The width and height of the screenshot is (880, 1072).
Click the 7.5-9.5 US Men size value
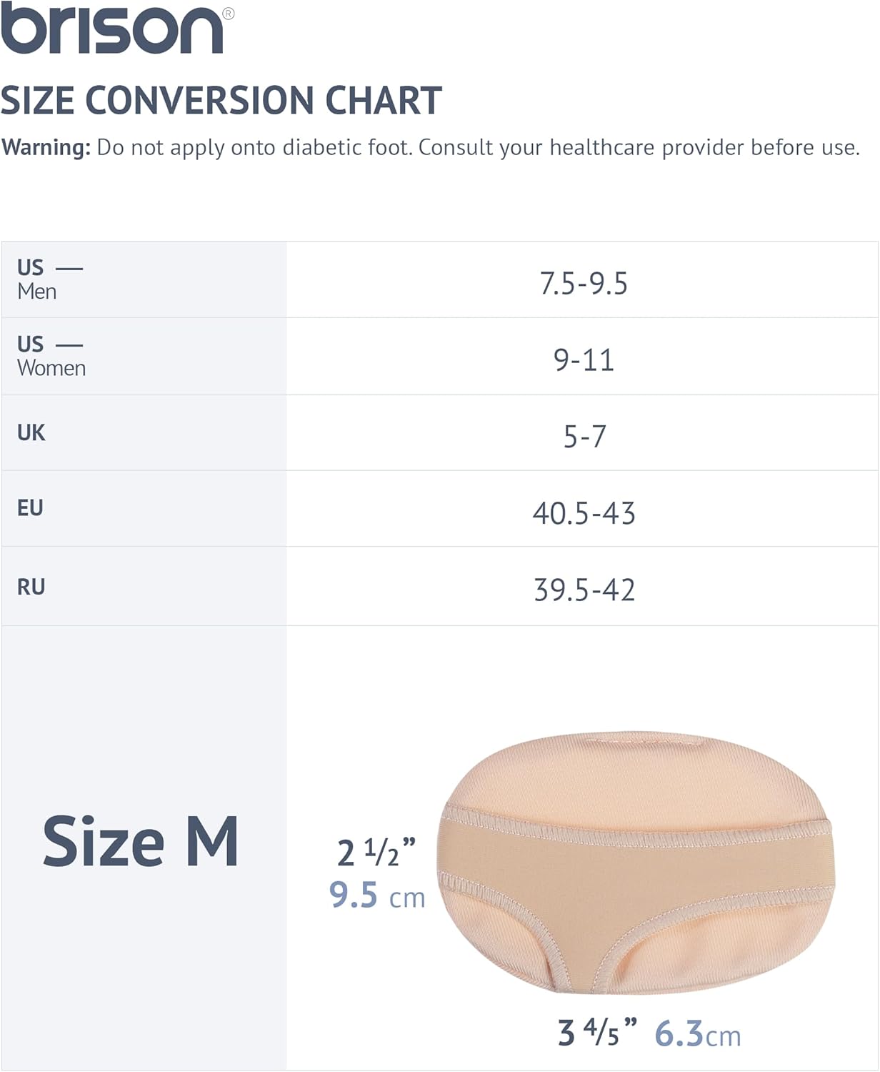[584, 284]
